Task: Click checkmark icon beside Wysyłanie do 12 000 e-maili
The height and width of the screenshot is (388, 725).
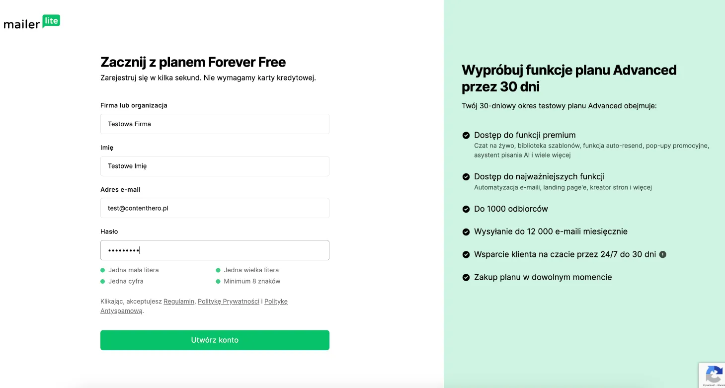Action: tap(466, 232)
